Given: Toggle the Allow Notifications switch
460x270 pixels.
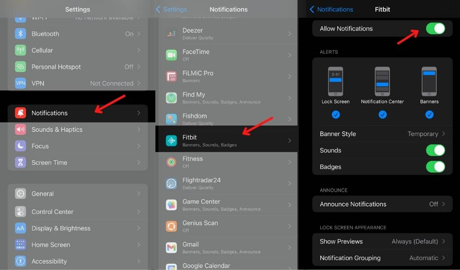Looking at the screenshot, I should [435, 28].
